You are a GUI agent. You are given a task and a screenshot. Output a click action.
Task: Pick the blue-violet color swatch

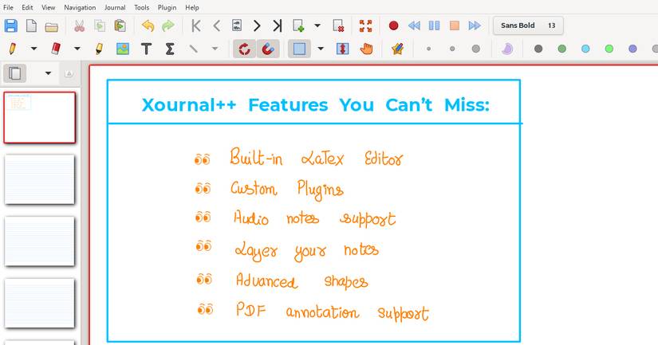pyautogui.click(x=632, y=49)
